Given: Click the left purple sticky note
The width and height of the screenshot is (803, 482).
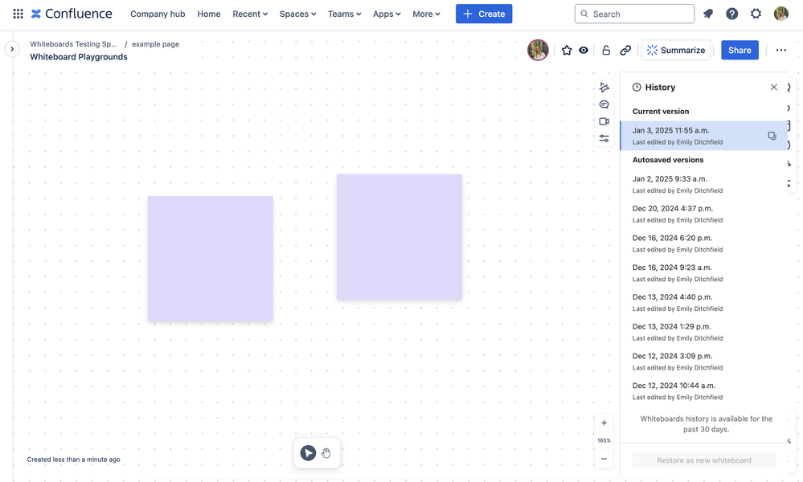Looking at the screenshot, I should 210,259.
